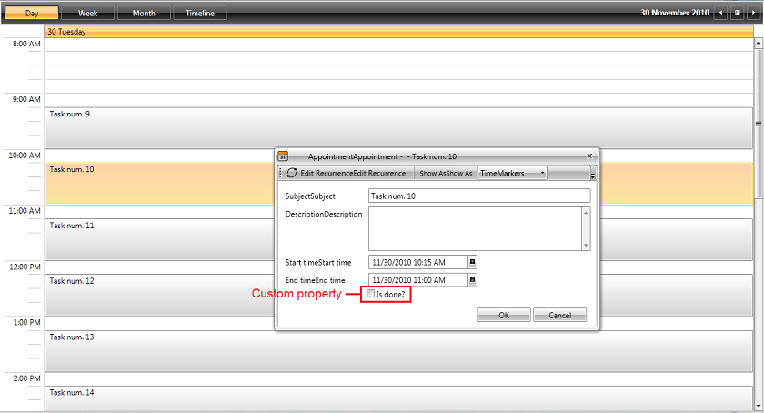Click schedule scrollbar down arrow
Screen dimensions: 764x413
[759, 406]
